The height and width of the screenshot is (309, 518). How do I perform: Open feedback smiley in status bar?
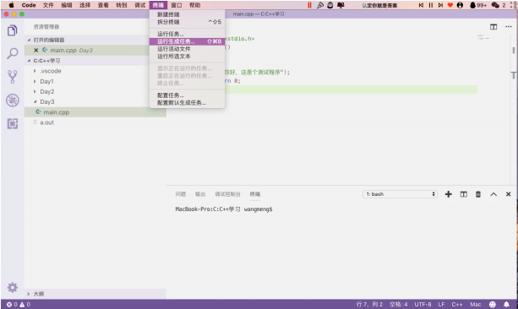pyautogui.click(x=493, y=305)
